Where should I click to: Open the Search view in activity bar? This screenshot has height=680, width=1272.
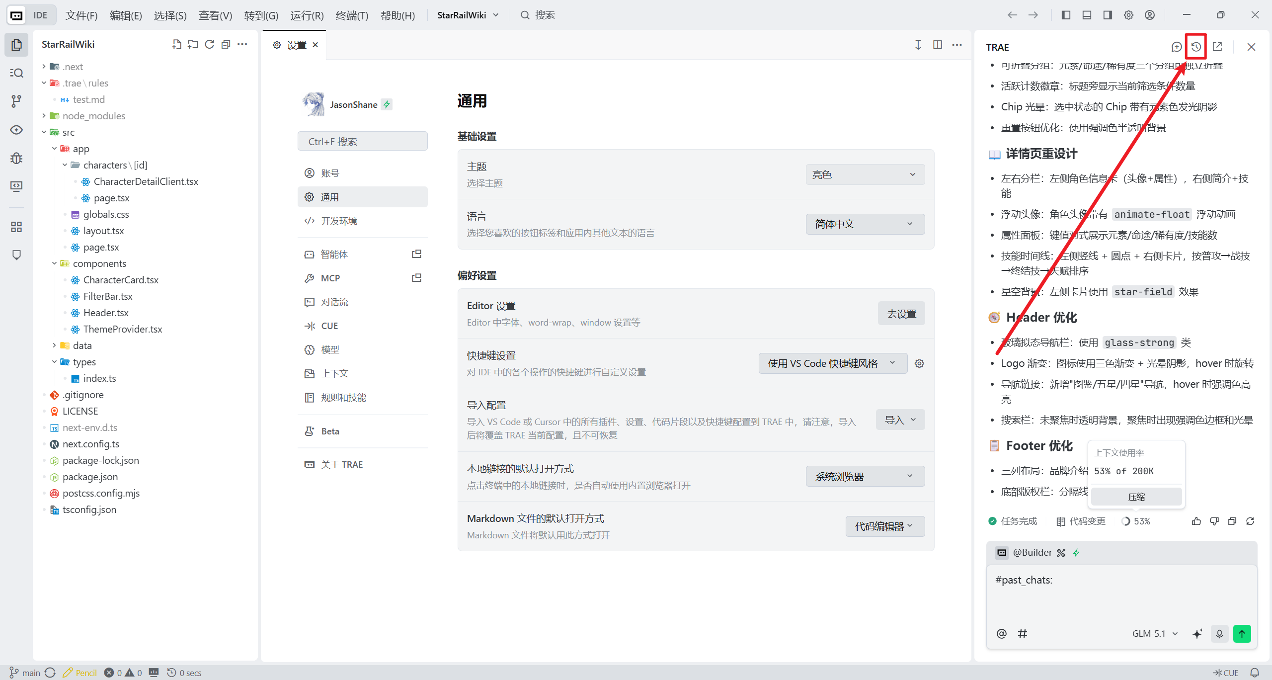[16, 73]
